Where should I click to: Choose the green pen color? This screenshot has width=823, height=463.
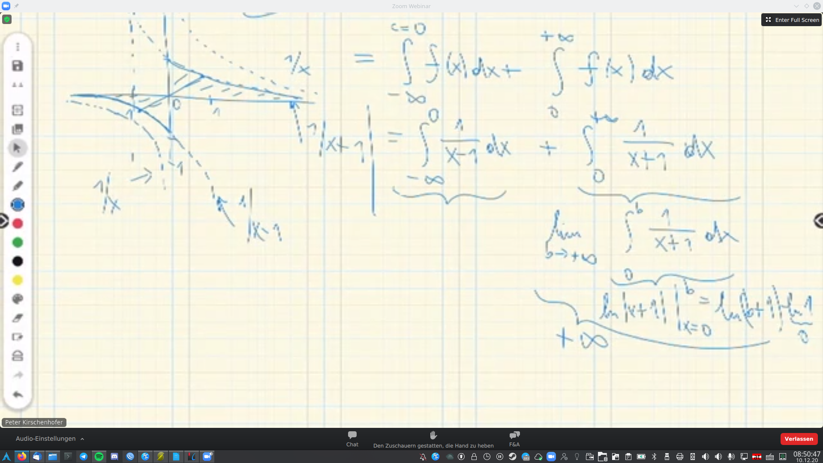click(18, 242)
